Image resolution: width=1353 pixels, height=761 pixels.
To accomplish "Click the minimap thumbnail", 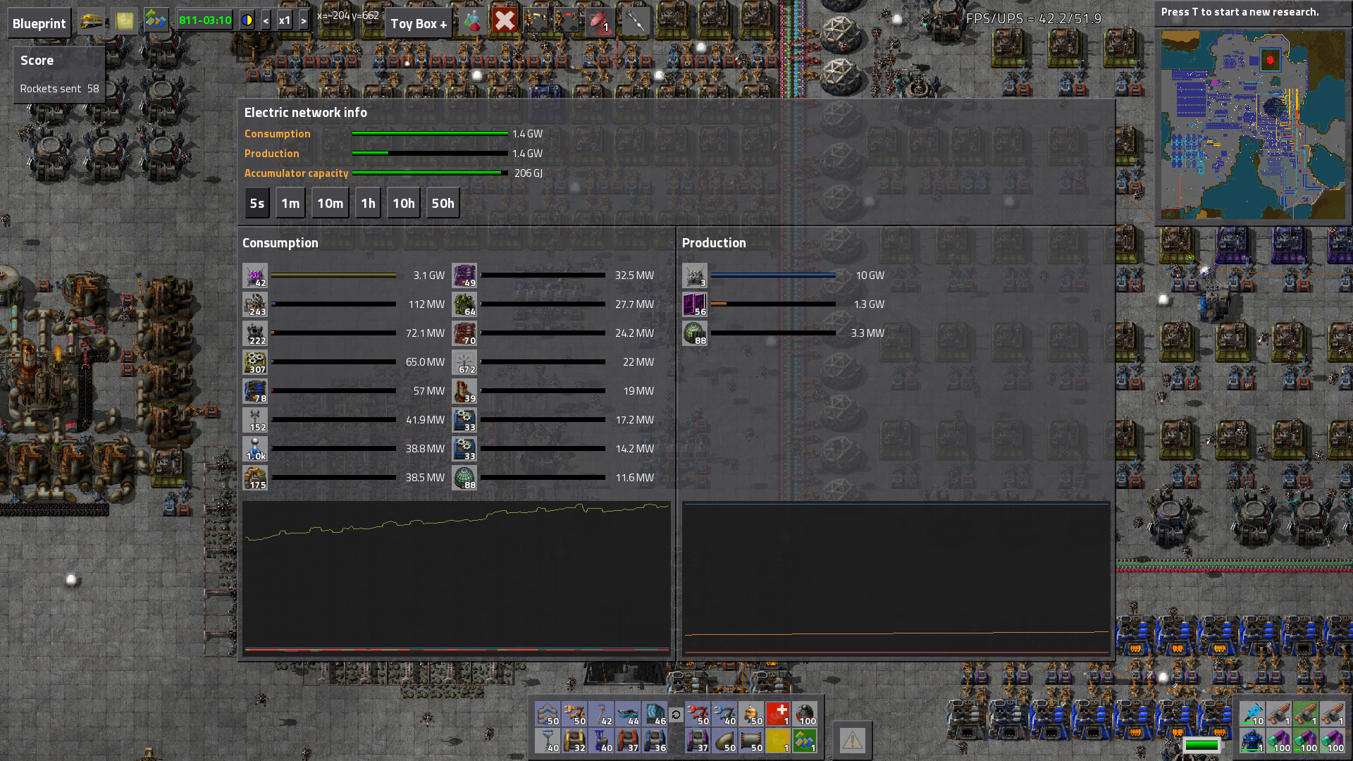I will coord(1253,125).
